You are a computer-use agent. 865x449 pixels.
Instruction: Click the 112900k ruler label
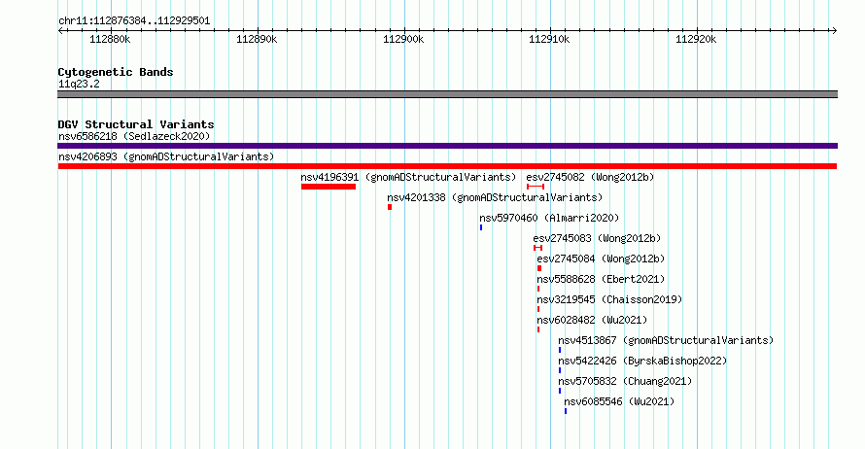click(x=403, y=39)
